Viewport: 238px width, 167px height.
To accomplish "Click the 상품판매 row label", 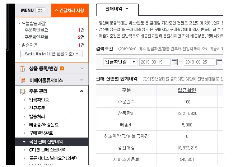I will [126, 113].
